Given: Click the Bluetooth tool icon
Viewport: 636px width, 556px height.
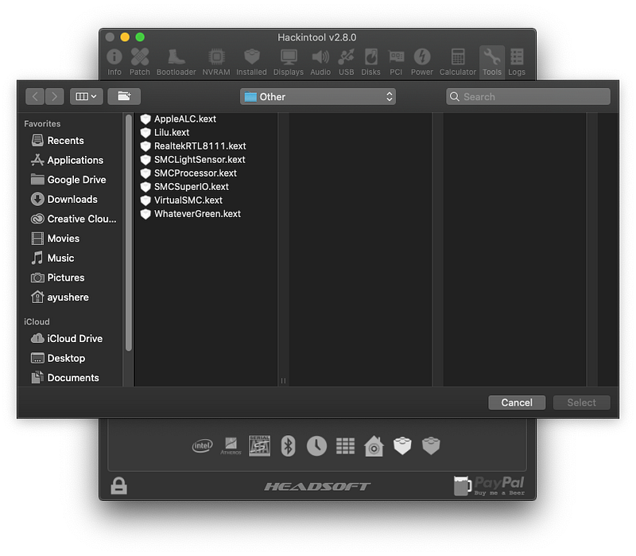Looking at the screenshot, I should click(288, 446).
